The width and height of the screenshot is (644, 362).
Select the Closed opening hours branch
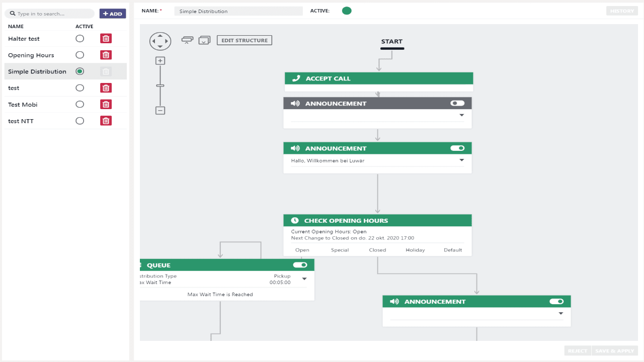tap(377, 250)
